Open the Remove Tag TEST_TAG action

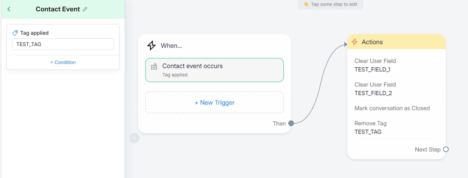point(396,127)
